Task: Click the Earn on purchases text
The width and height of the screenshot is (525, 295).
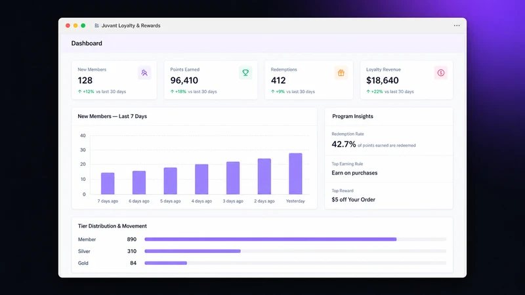Action: coord(354,173)
